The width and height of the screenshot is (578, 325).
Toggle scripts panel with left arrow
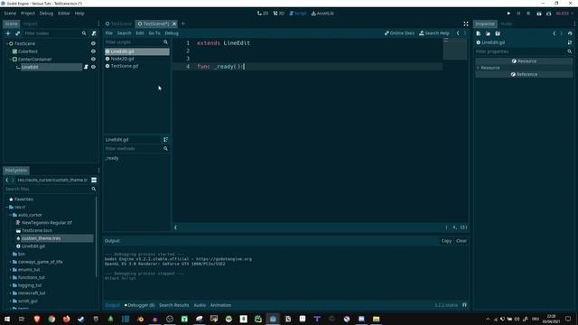(175, 227)
